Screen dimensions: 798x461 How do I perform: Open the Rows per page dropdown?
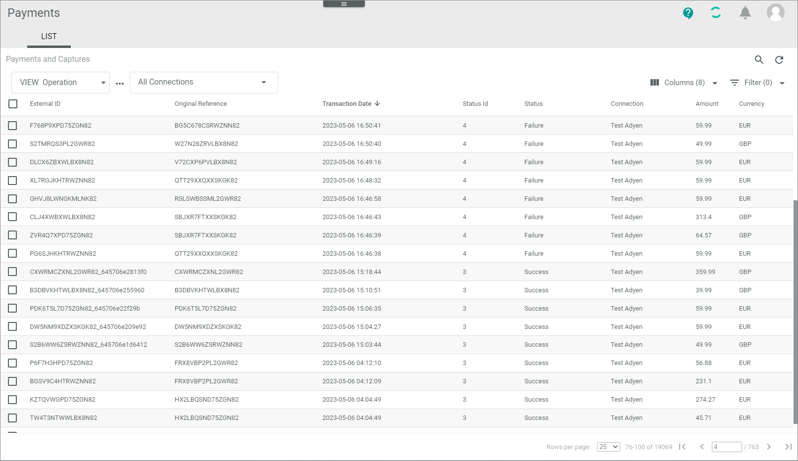[608, 447]
